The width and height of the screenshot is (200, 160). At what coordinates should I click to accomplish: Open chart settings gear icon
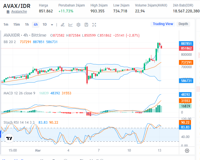point(78,25)
